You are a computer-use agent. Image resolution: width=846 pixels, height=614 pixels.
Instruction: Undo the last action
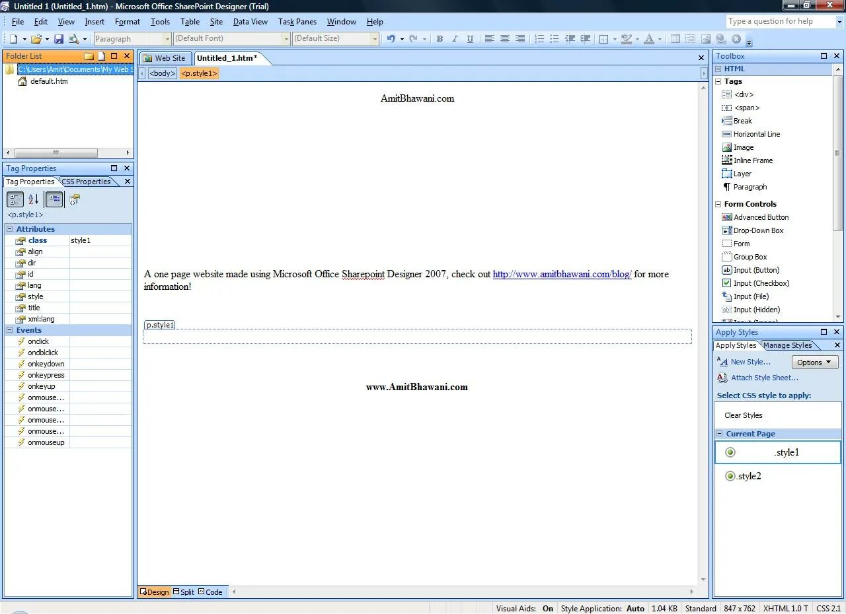[391, 39]
